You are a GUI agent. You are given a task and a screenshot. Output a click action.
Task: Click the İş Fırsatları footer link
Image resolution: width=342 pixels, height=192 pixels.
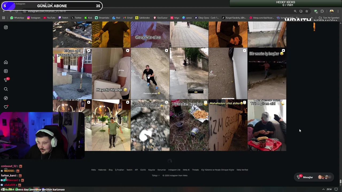[119, 170]
